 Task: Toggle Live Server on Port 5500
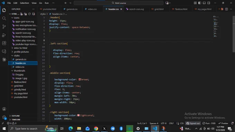point(209,123)
